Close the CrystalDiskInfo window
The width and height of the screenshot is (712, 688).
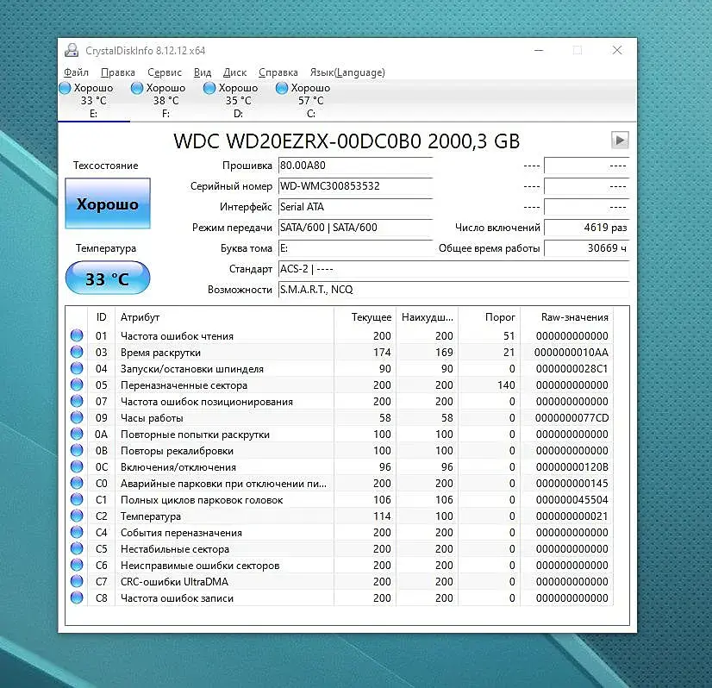click(616, 50)
